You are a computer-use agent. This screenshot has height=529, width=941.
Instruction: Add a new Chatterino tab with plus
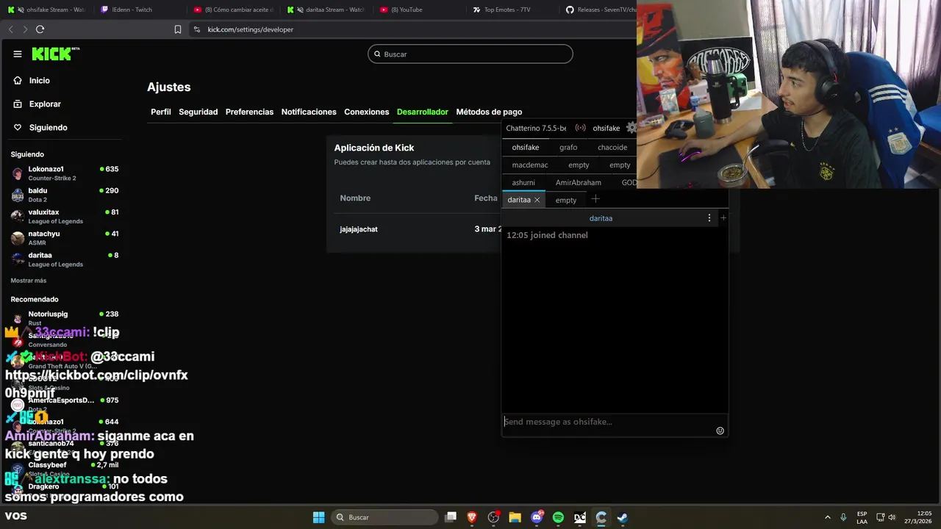point(595,199)
